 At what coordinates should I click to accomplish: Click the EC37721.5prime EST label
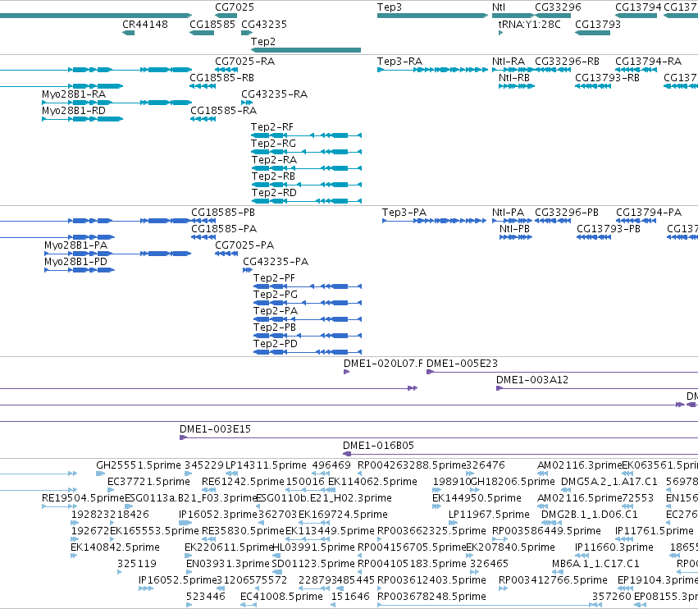(x=148, y=481)
